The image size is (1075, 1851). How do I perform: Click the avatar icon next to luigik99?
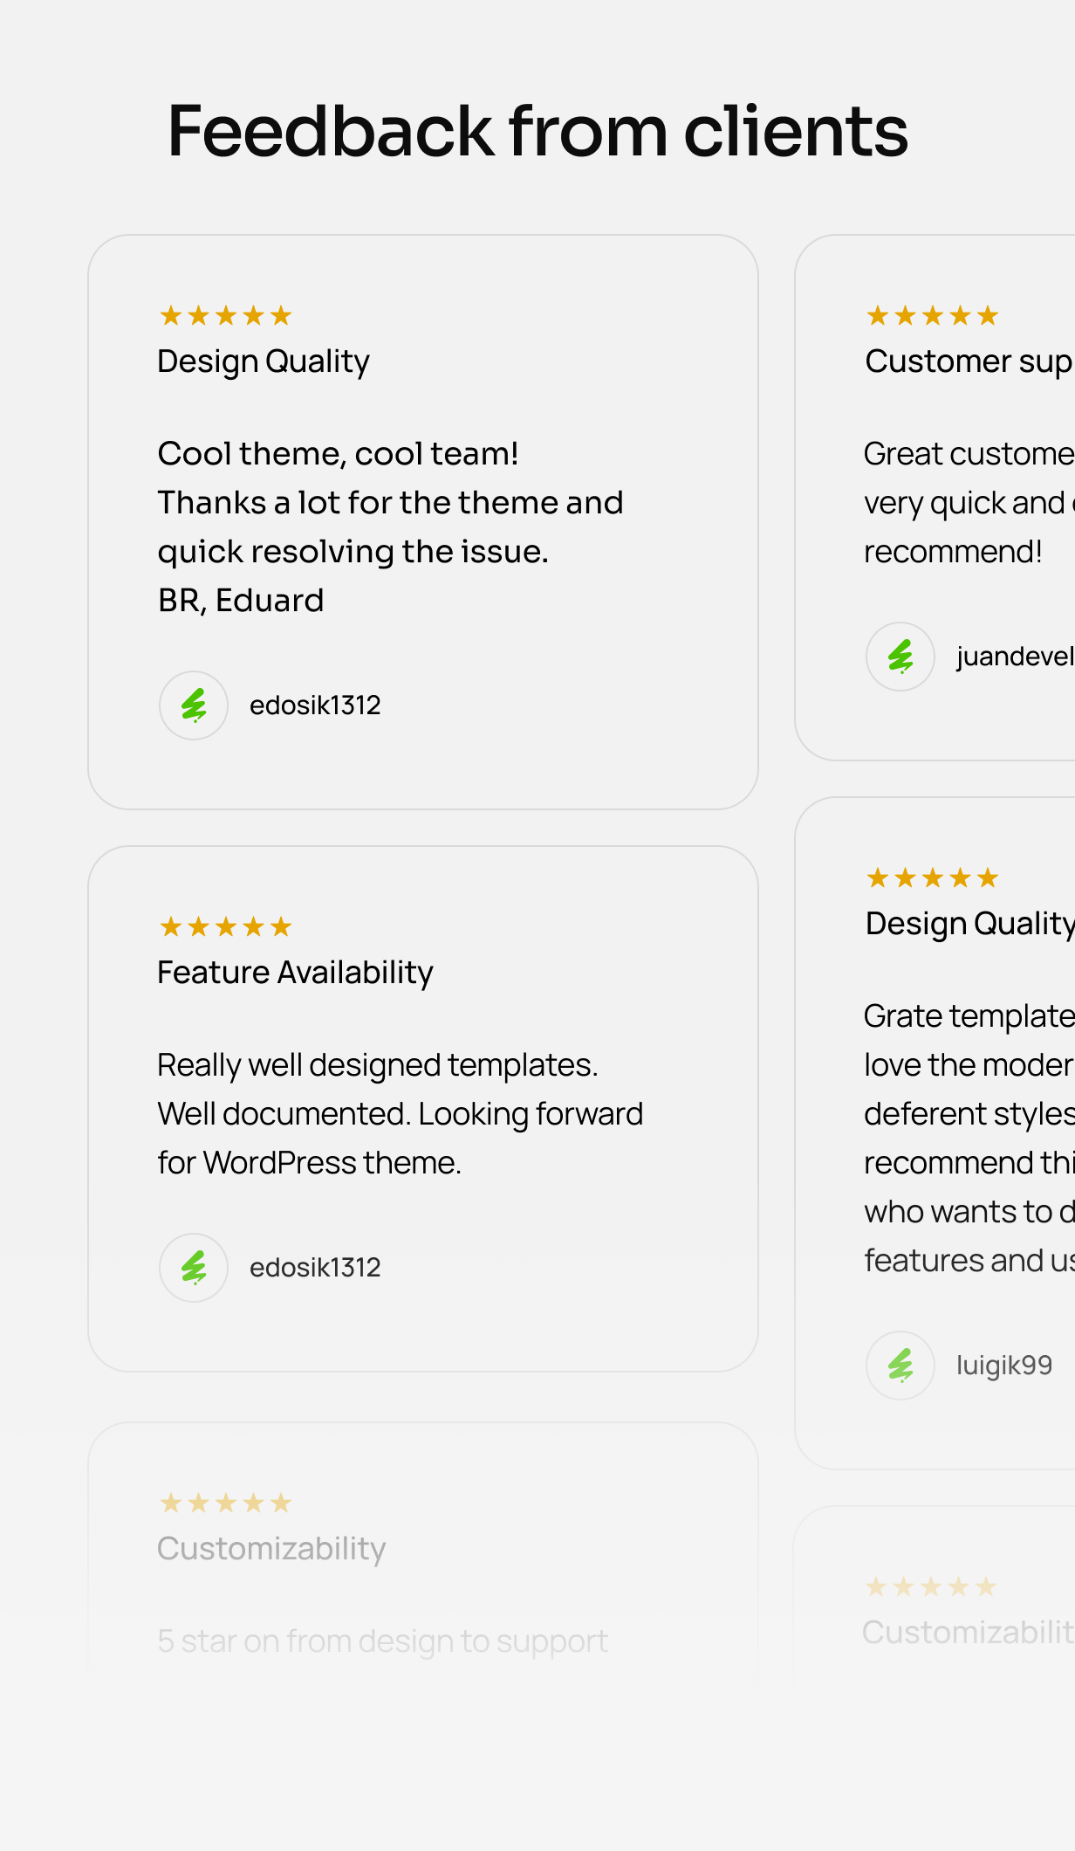pyautogui.click(x=900, y=1366)
